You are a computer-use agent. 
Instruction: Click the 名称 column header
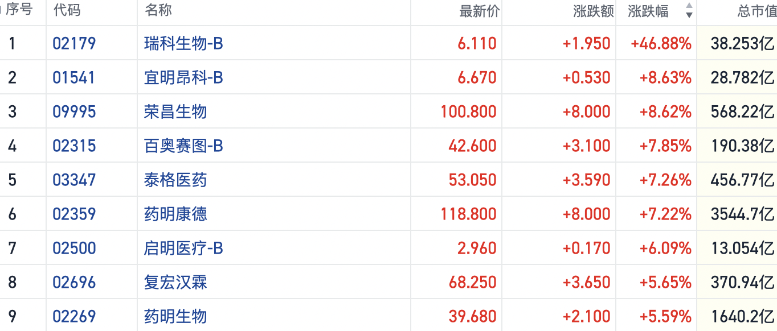(158, 10)
